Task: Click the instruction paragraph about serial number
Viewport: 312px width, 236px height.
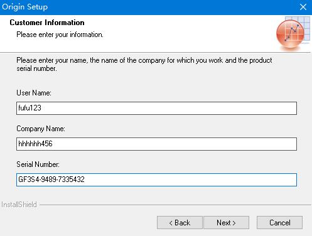Action: [144, 64]
